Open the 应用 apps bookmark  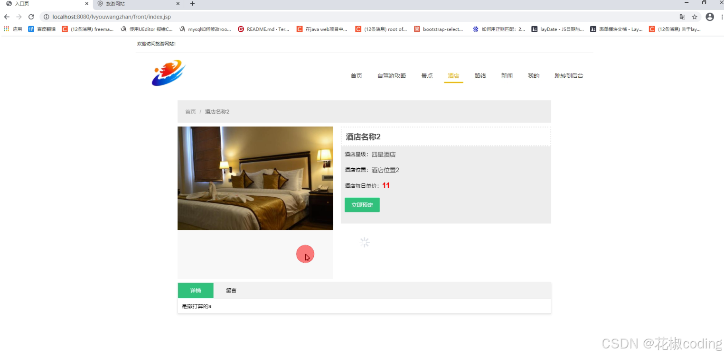tap(13, 29)
